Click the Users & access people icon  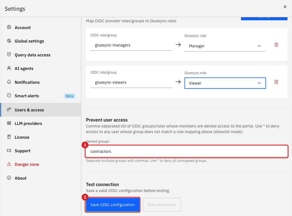click(x=9, y=110)
